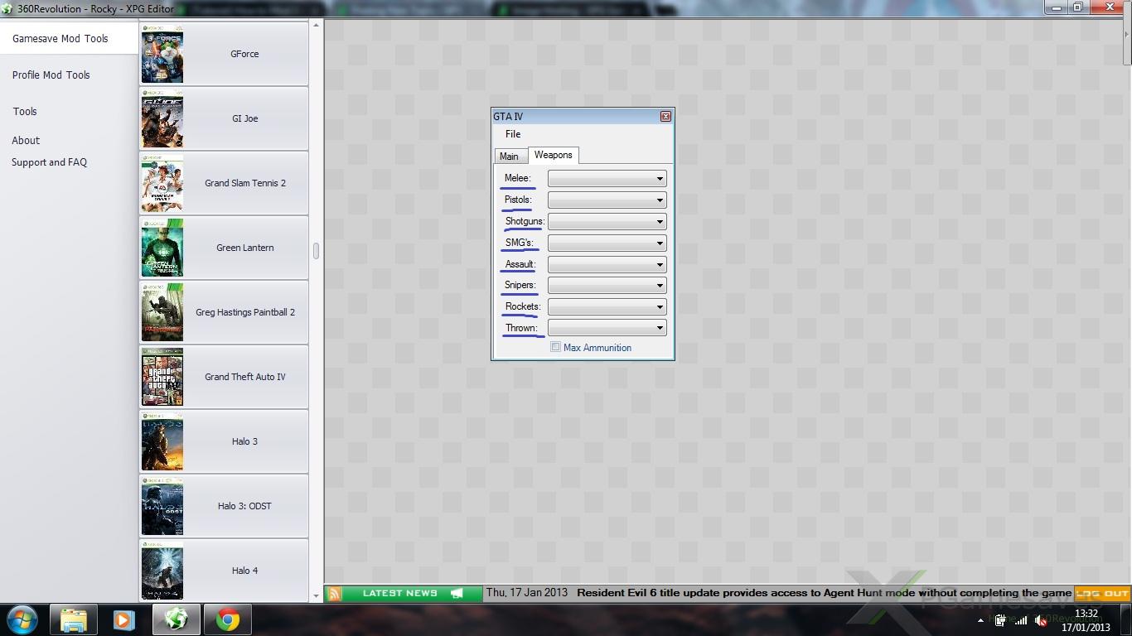
Task: Choose the Green Lantern cover icon
Action: [162, 248]
